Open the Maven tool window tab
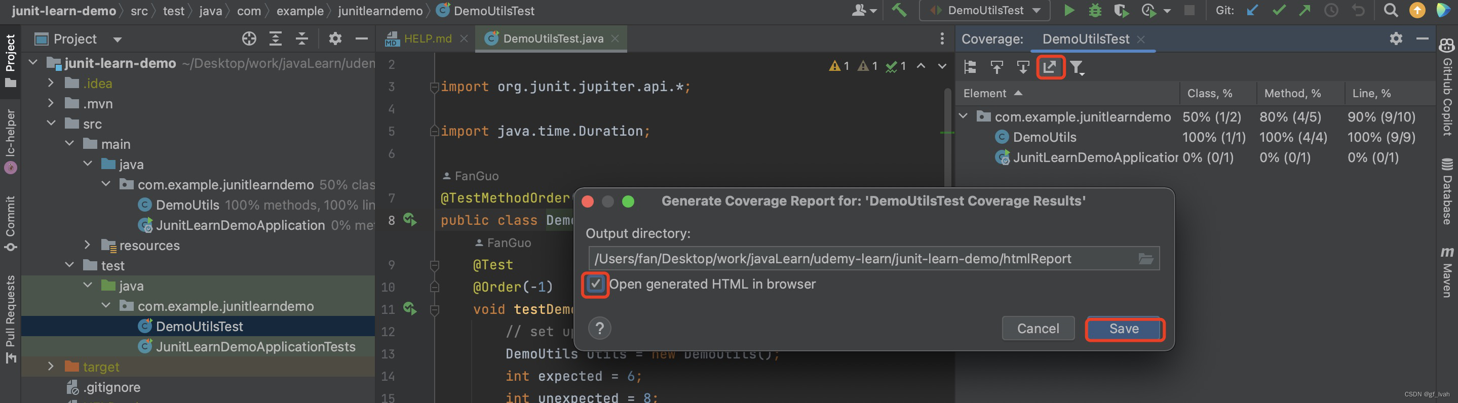The height and width of the screenshot is (403, 1458). click(1447, 272)
